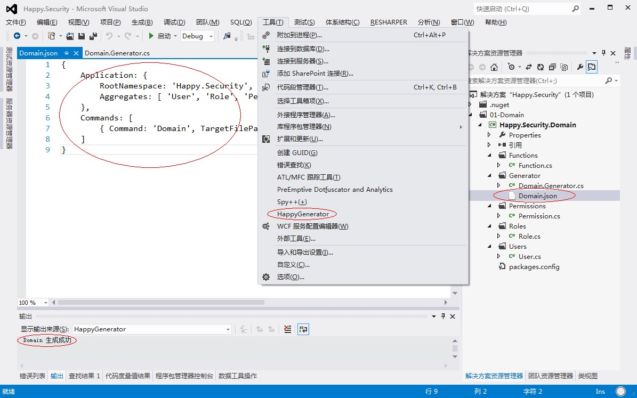Switch to 错误列表 tab
Screen dimensions: 637x398
click(33, 376)
